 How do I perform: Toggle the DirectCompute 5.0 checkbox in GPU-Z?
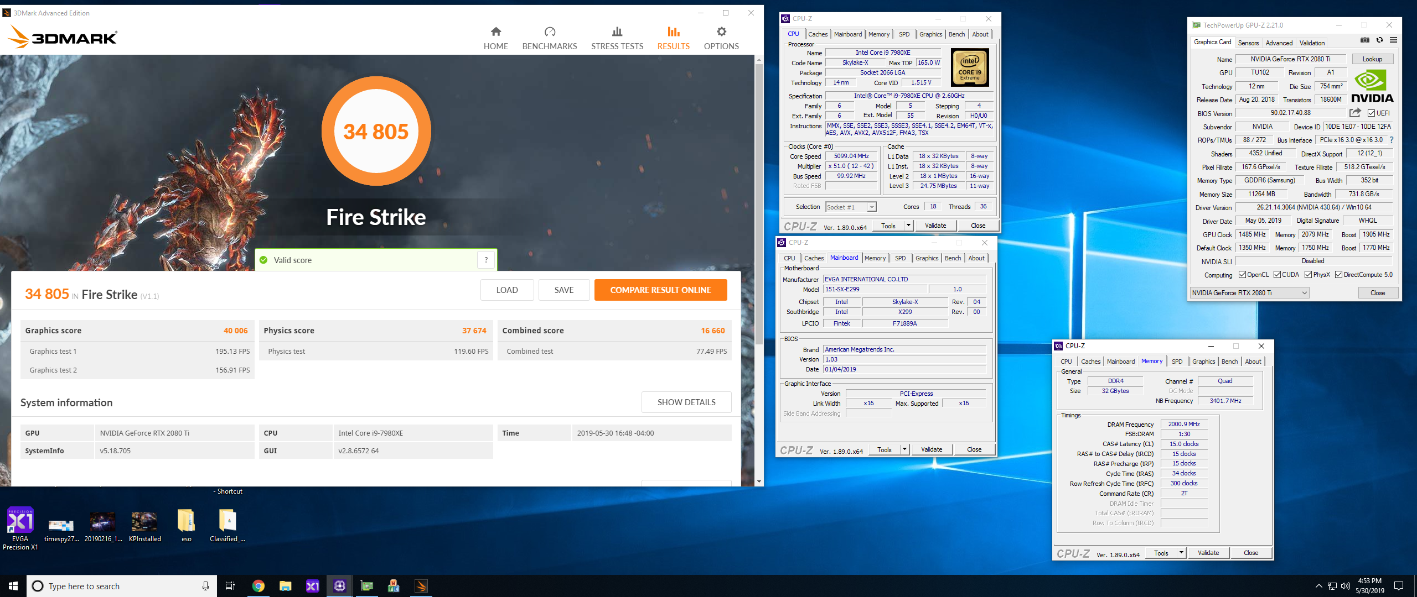tap(1338, 275)
